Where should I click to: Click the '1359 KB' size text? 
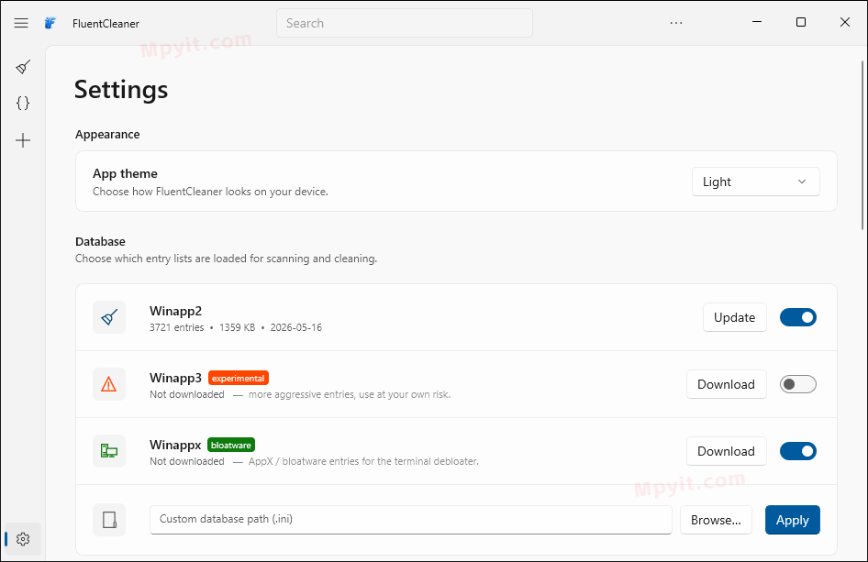pyautogui.click(x=238, y=327)
